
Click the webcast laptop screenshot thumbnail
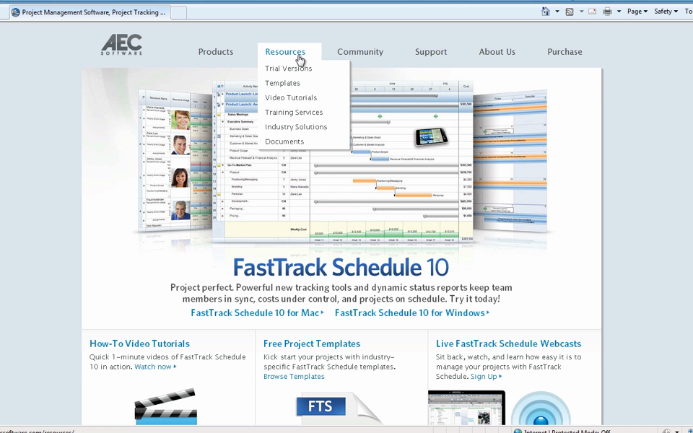coord(467,407)
